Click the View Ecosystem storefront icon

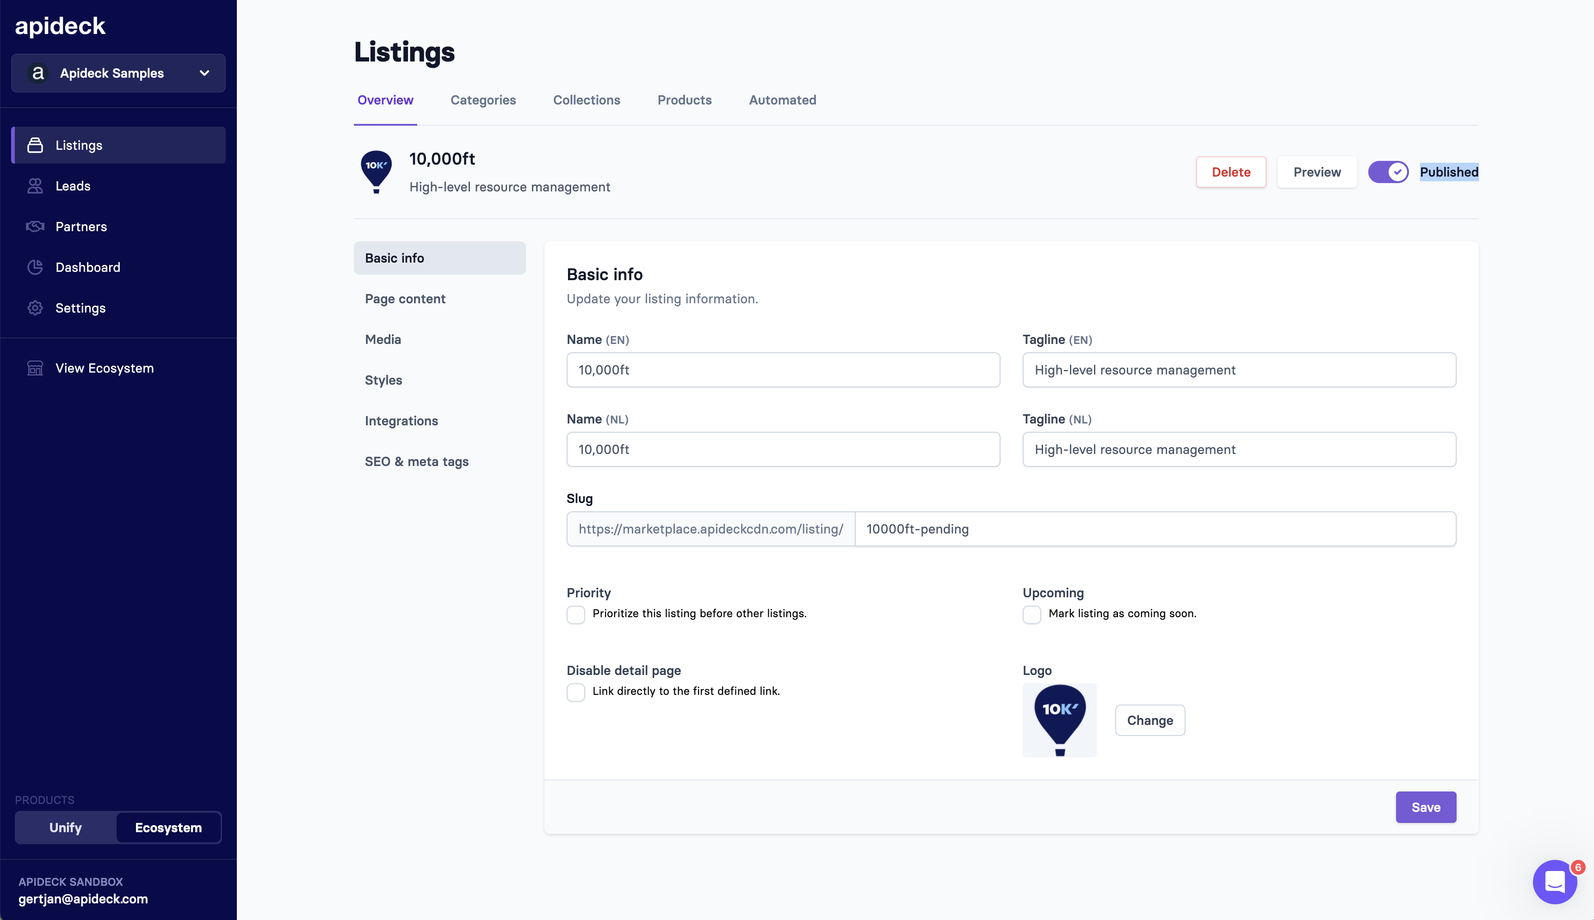pos(36,368)
